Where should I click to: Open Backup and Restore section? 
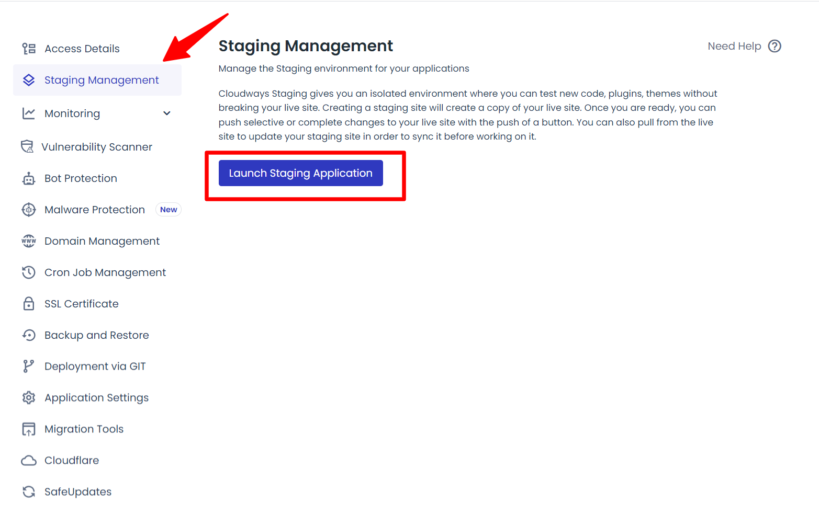click(x=96, y=335)
